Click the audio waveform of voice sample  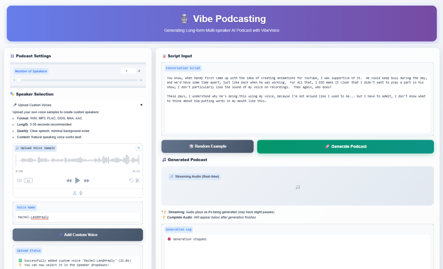[78, 160]
